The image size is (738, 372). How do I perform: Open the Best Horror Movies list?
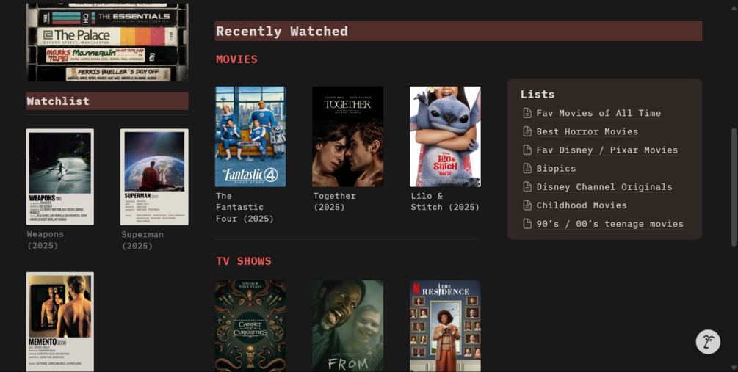[587, 131]
